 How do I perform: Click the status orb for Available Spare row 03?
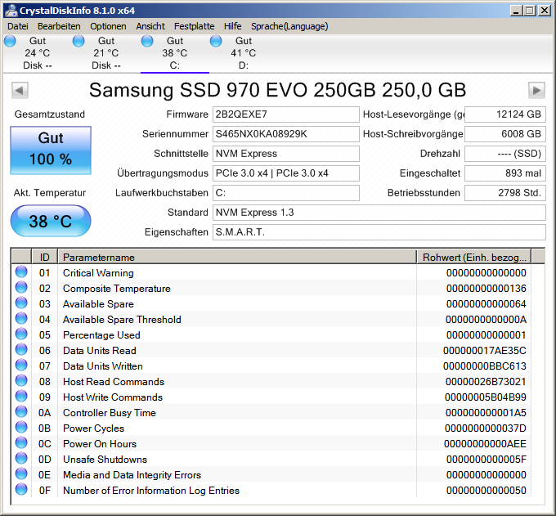(21, 303)
